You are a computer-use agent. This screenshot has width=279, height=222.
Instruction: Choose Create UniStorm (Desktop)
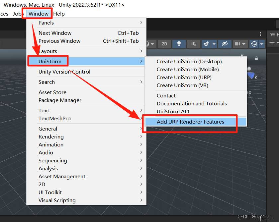tap(196, 62)
